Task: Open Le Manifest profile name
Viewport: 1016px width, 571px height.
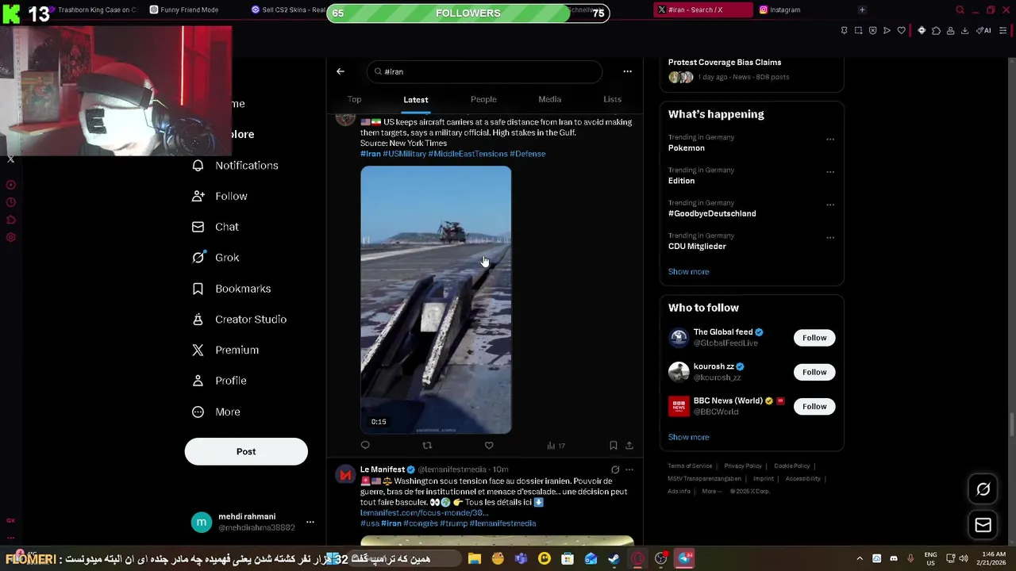Action: (383, 469)
